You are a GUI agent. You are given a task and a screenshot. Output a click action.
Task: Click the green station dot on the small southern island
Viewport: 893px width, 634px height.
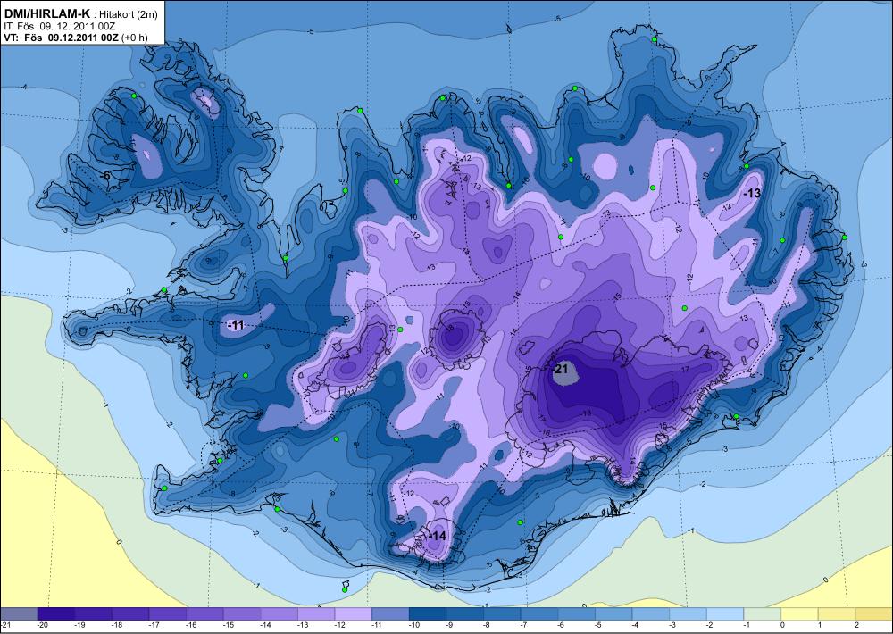click(345, 589)
